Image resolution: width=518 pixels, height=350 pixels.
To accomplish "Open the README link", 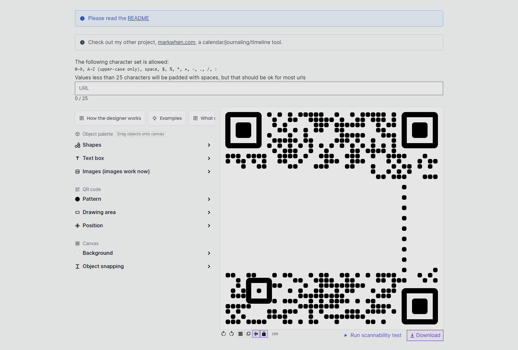I will click(x=138, y=18).
